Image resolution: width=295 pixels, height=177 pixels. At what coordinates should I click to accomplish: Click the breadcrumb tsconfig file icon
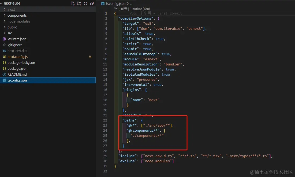(x=103, y=3)
